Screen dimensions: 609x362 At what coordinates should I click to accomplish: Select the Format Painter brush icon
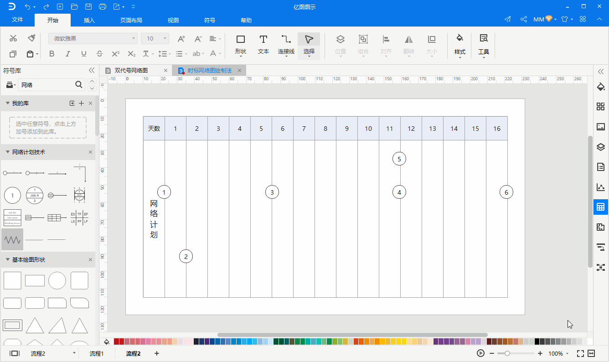[x=31, y=38]
